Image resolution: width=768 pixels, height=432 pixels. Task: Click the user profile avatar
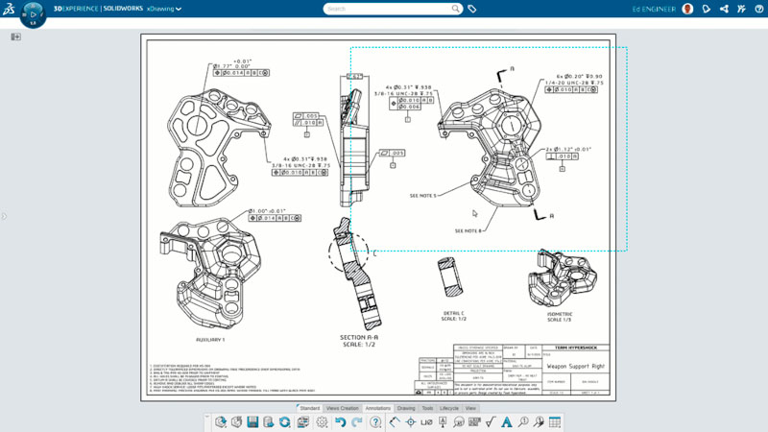point(687,9)
